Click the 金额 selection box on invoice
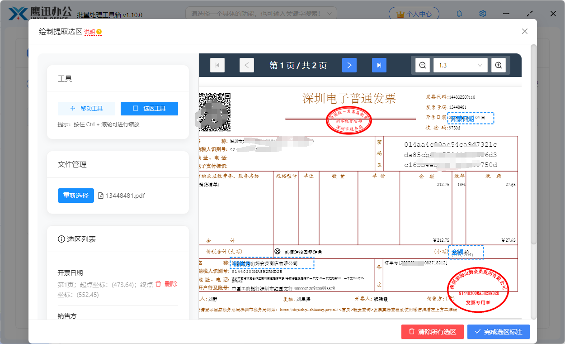Viewport: 565px width, 344px height. click(466, 253)
